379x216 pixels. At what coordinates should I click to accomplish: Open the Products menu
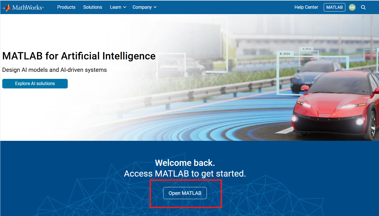tap(66, 7)
